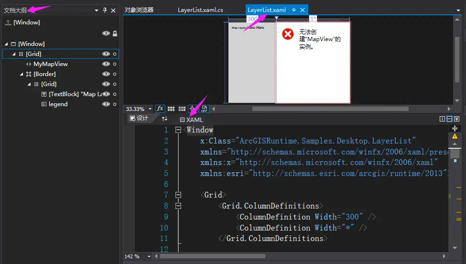The image size is (466, 264).
Task: Click the code editor scroll-down arrow
Action: point(455,248)
